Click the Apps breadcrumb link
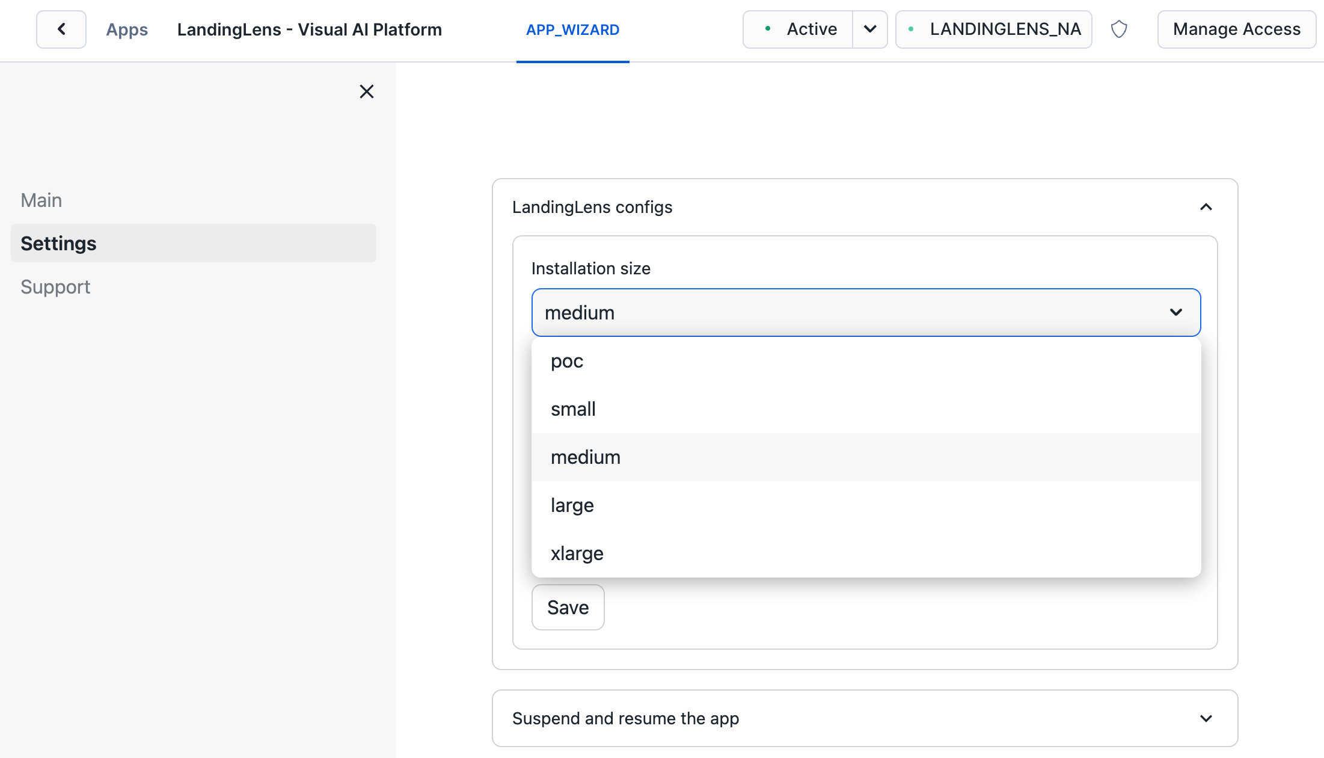 coord(127,29)
